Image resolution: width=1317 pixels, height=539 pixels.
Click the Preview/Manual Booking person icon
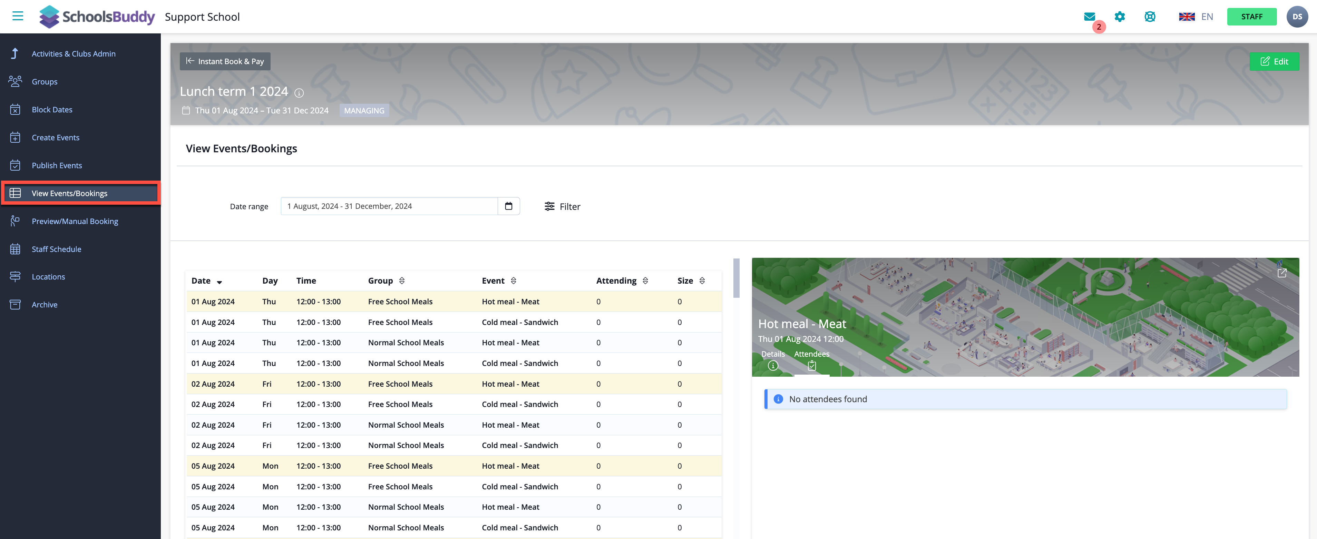[x=15, y=221]
